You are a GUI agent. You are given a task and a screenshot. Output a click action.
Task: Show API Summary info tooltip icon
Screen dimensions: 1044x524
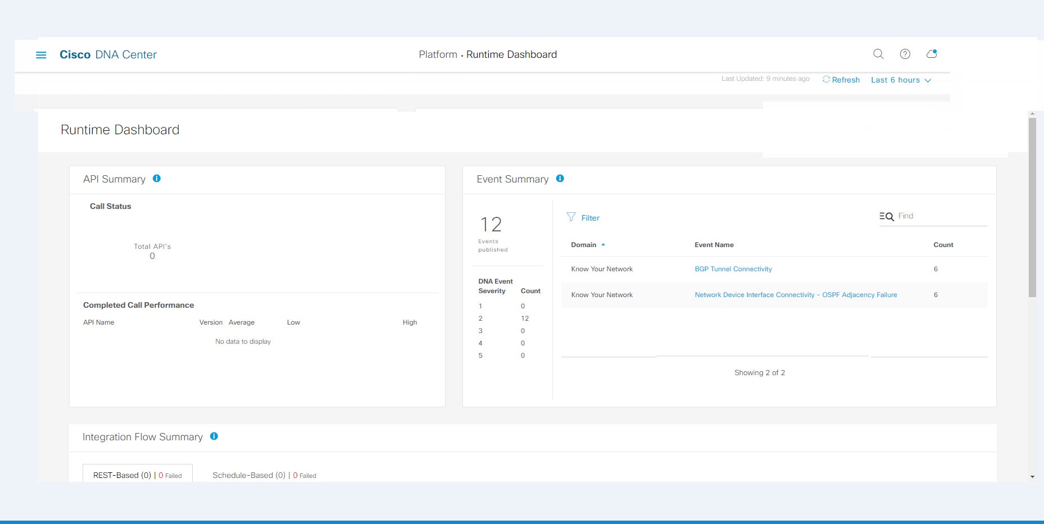pyautogui.click(x=157, y=179)
